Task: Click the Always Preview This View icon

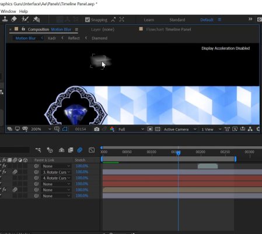Action: 10,129
